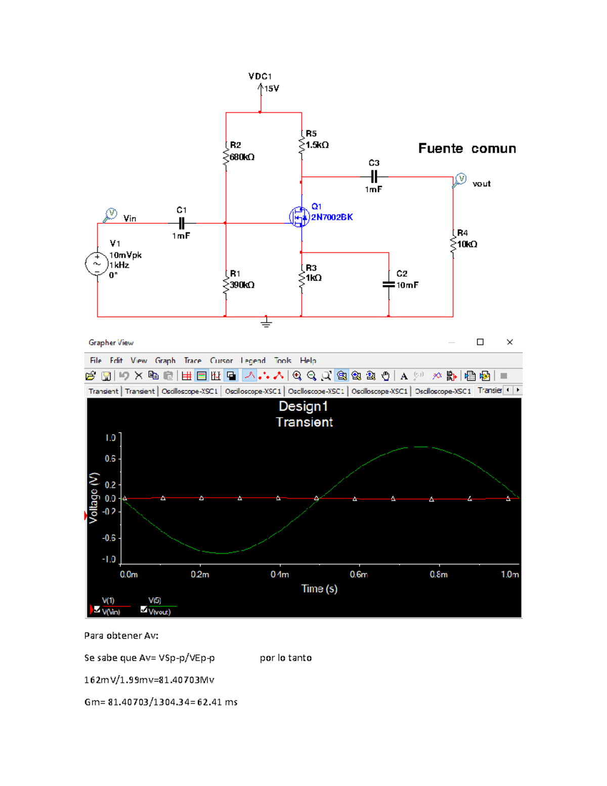607x786 pixels.
Task: Switch to the first Oscilloscope-XSC1 tab
Action: pos(190,391)
